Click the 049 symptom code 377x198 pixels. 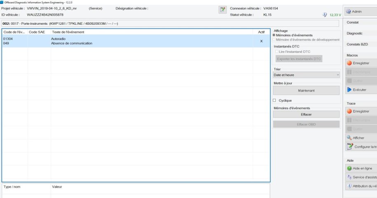6,43
